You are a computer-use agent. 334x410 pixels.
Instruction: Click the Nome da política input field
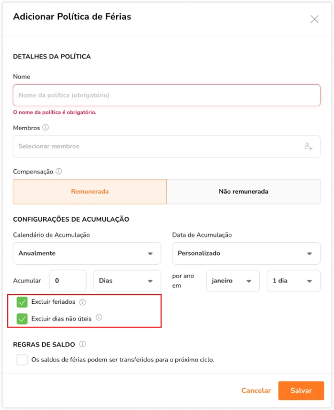click(x=167, y=95)
